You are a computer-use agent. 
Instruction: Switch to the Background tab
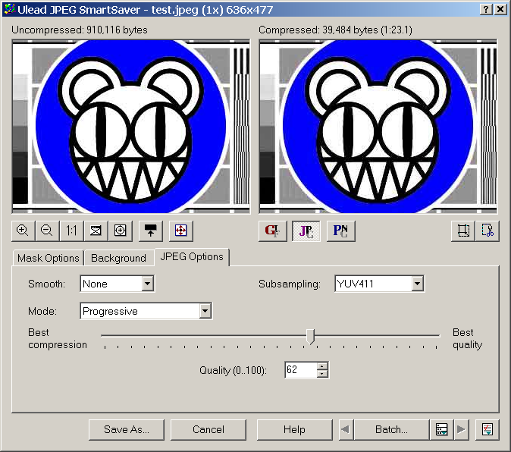pos(118,258)
